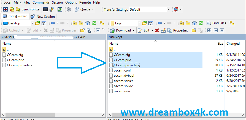Open session in PuTTY icon
The image size is (246, 120).
52,9
